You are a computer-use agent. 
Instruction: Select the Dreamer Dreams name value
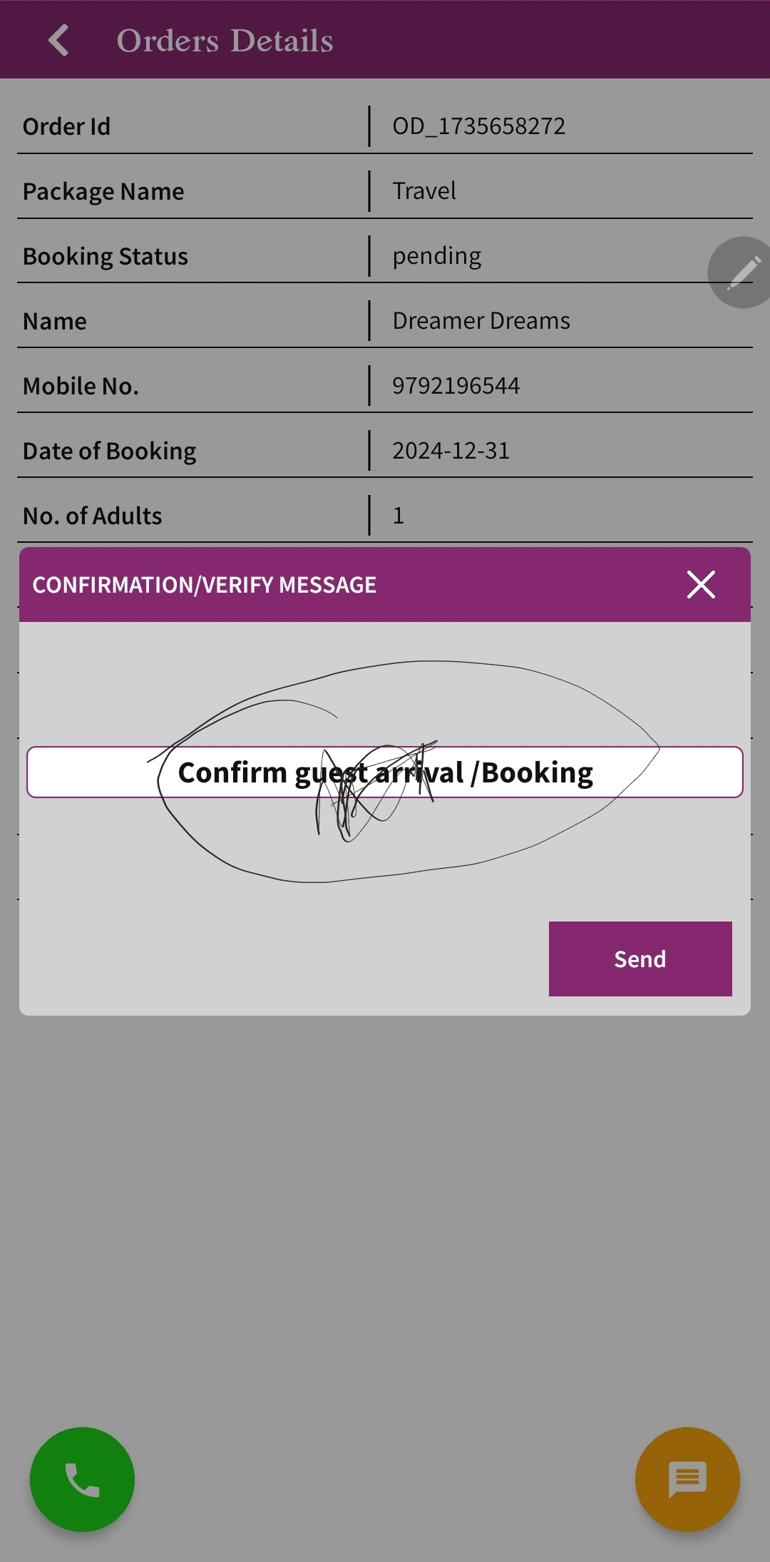point(481,321)
